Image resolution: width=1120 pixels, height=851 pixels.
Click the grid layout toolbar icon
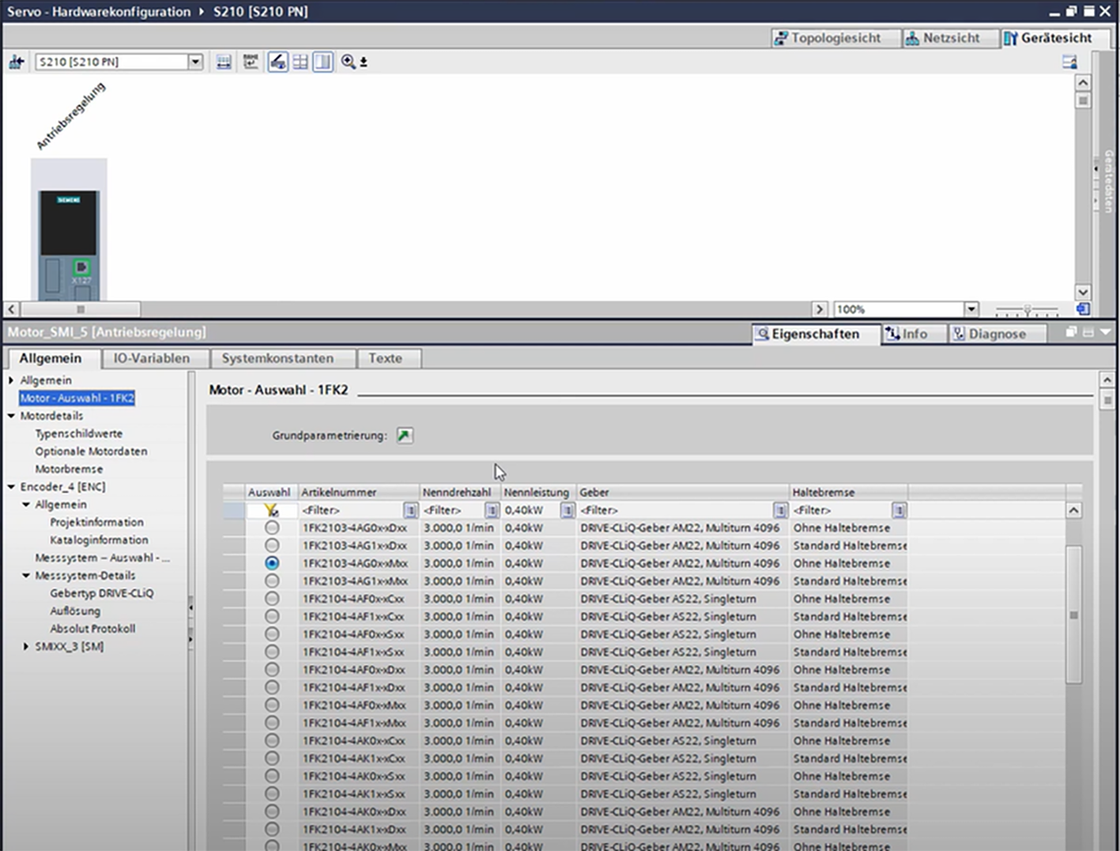tap(300, 62)
